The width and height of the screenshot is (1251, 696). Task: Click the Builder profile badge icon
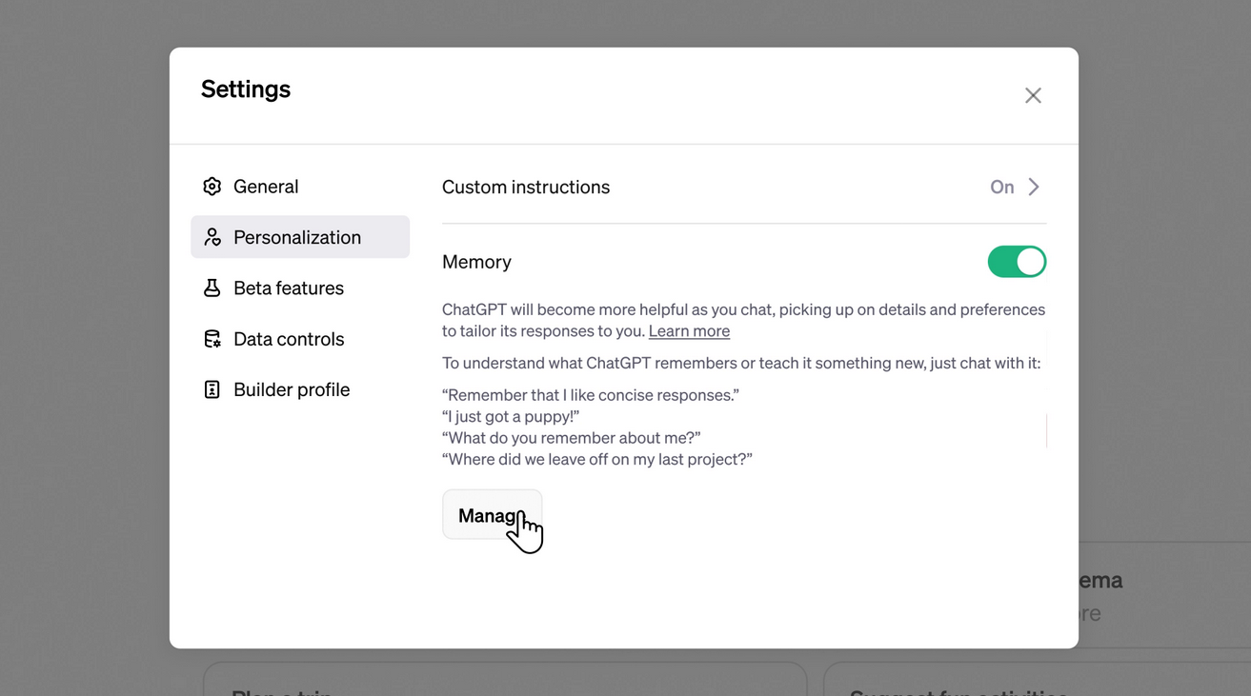click(x=212, y=389)
